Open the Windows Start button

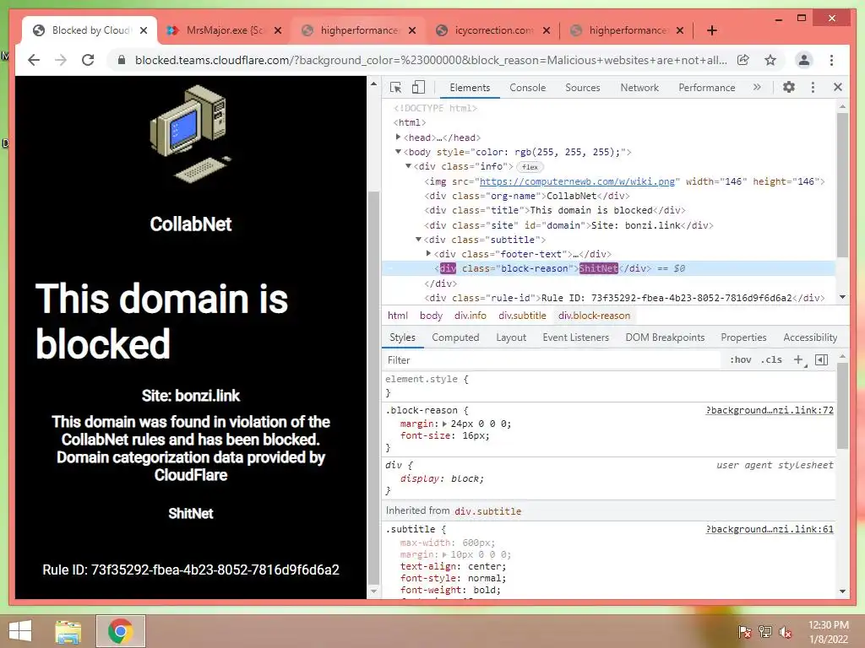20,631
